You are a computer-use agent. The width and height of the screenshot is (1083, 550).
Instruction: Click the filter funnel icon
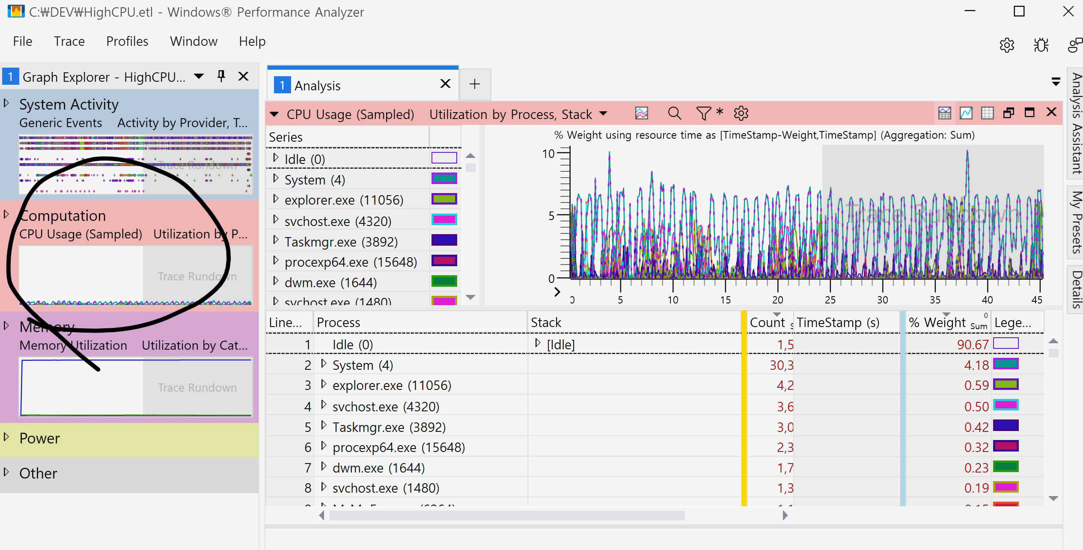[703, 113]
